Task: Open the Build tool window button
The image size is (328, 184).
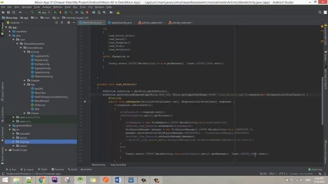Action: tap(72, 170)
